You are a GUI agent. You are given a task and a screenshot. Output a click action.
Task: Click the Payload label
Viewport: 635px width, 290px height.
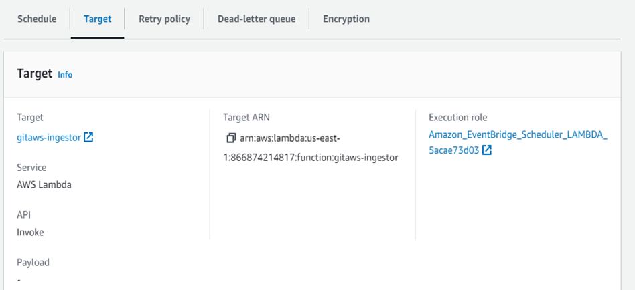[x=33, y=263]
